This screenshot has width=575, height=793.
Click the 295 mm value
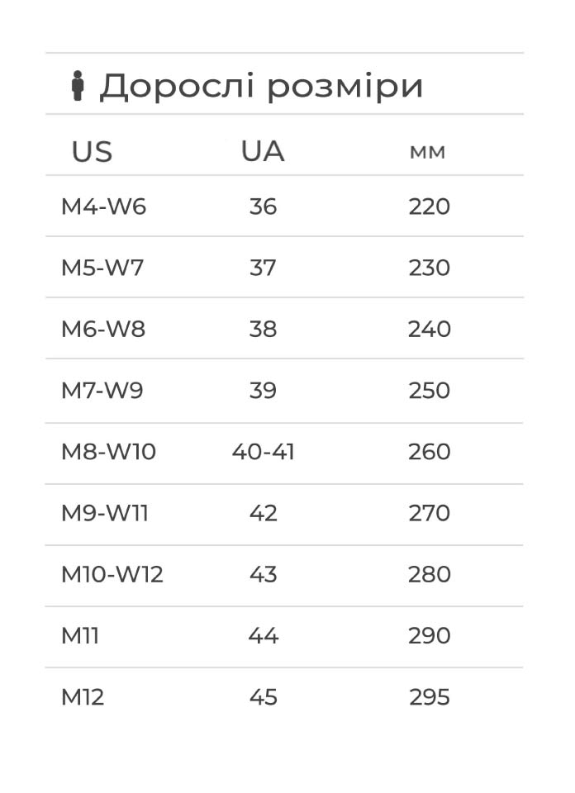429,697
